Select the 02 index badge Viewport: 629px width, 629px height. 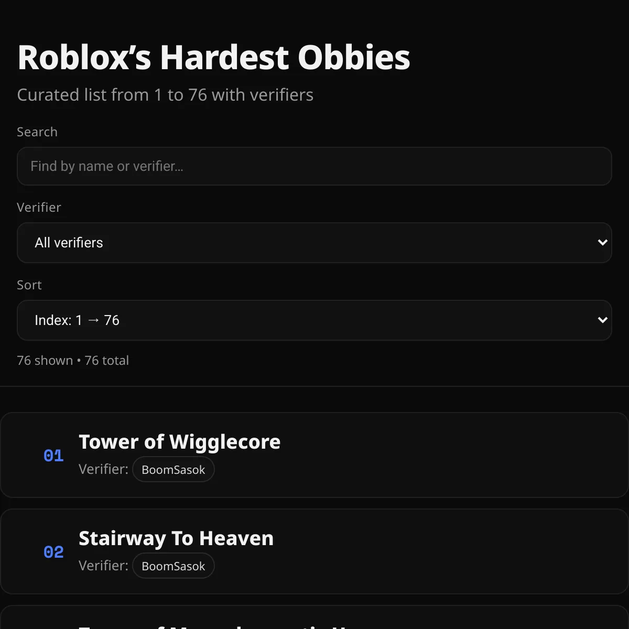(53, 552)
